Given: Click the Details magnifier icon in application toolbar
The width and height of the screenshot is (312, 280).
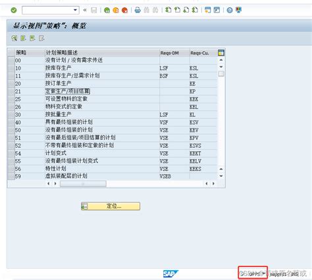Looking at the screenshot, I should click(14, 38).
